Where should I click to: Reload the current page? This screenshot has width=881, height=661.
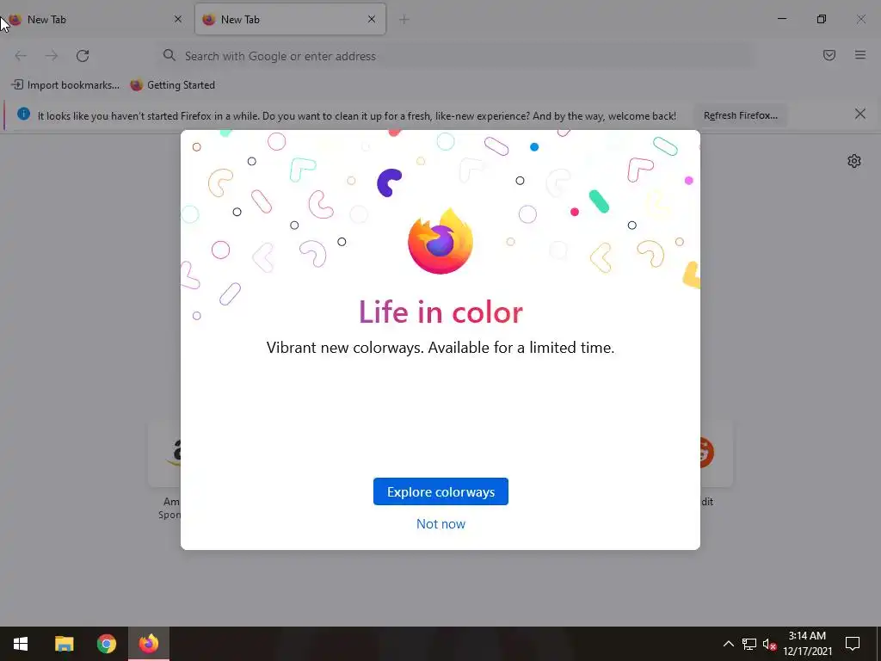[x=83, y=56]
